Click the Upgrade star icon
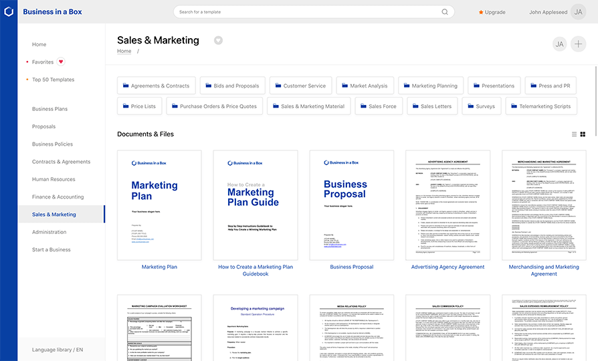 coord(480,12)
